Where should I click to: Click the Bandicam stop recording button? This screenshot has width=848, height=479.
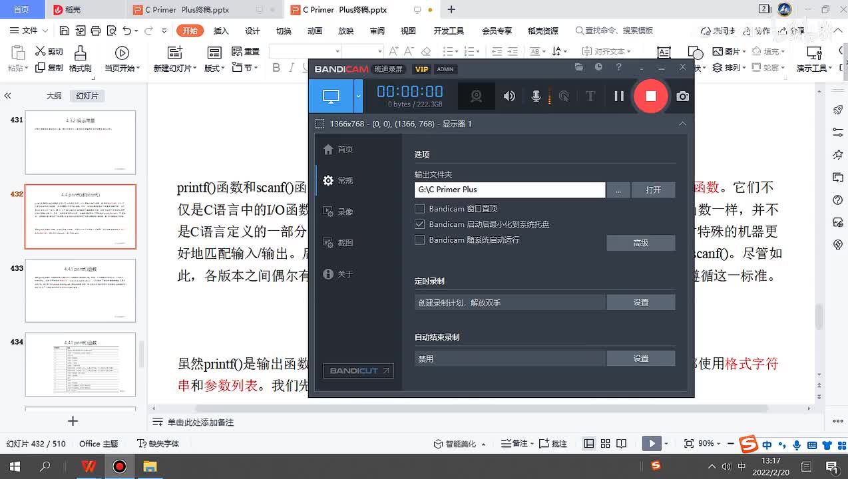[x=650, y=96]
